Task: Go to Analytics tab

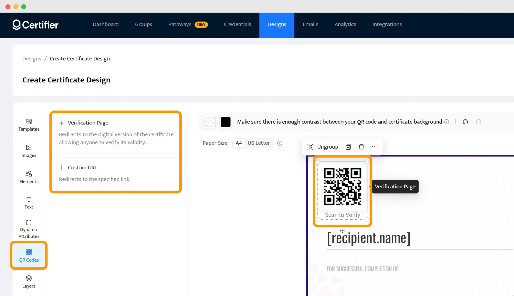Action: click(x=345, y=24)
